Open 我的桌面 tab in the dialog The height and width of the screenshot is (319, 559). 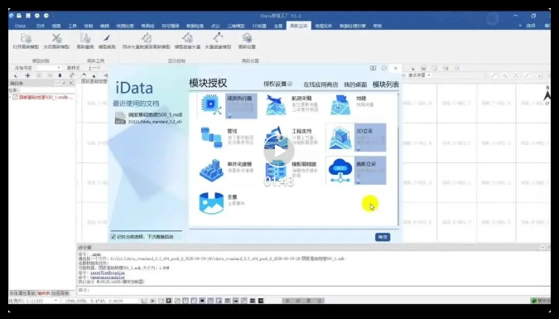(355, 85)
